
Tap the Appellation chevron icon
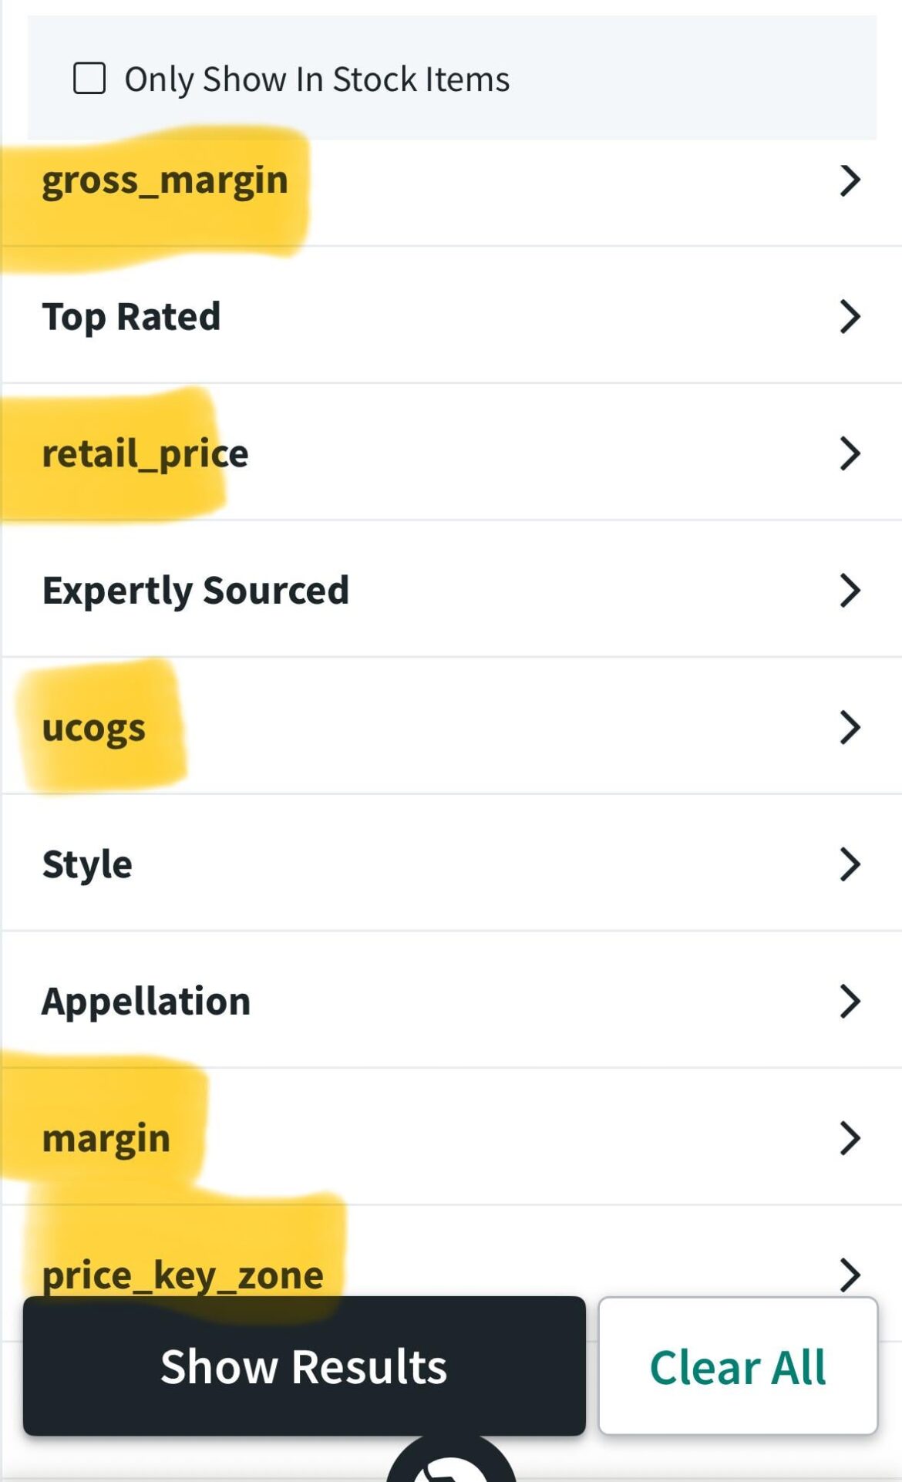849,1001
